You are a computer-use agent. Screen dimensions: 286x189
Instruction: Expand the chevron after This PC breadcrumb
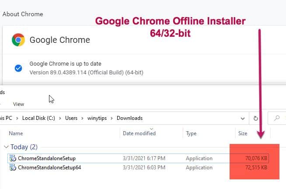click(x=17, y=118)
